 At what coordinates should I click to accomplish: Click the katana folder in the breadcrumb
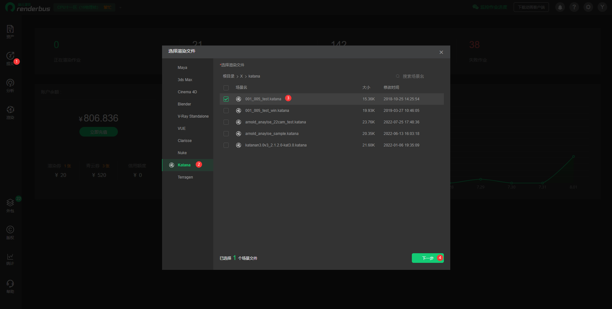click(254, 76)
